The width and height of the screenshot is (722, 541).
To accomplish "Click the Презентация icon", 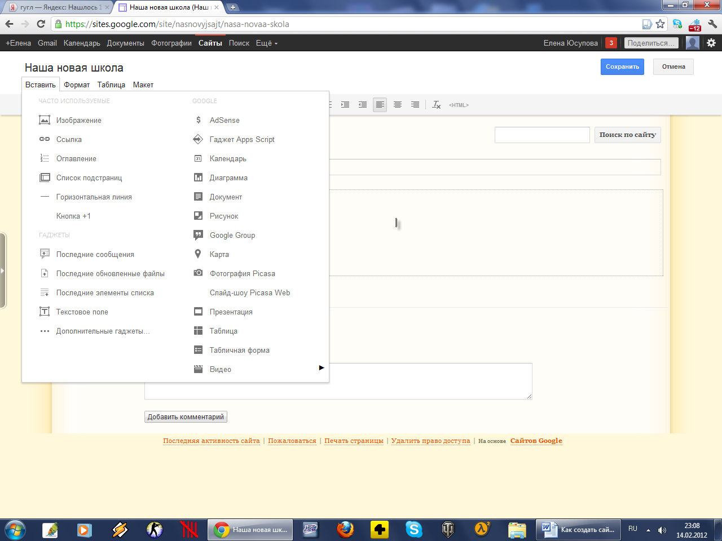I will [198, 312].
